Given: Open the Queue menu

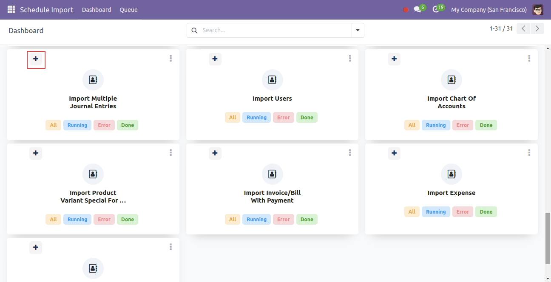Looking at the screenshot, I should (x=128, y=10).
